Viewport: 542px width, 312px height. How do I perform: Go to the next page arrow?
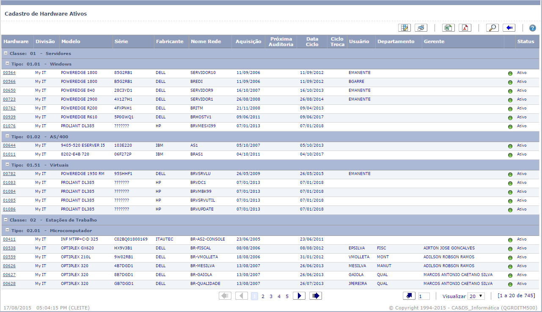pyautogui.click(x=299, y=296)
